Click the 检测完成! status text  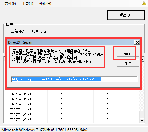(40, 32)
